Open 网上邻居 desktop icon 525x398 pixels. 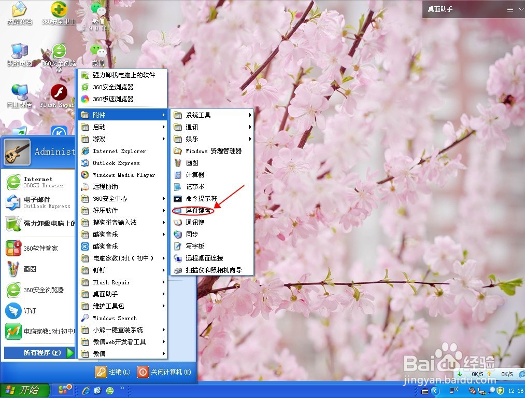(x=19, y=96)
